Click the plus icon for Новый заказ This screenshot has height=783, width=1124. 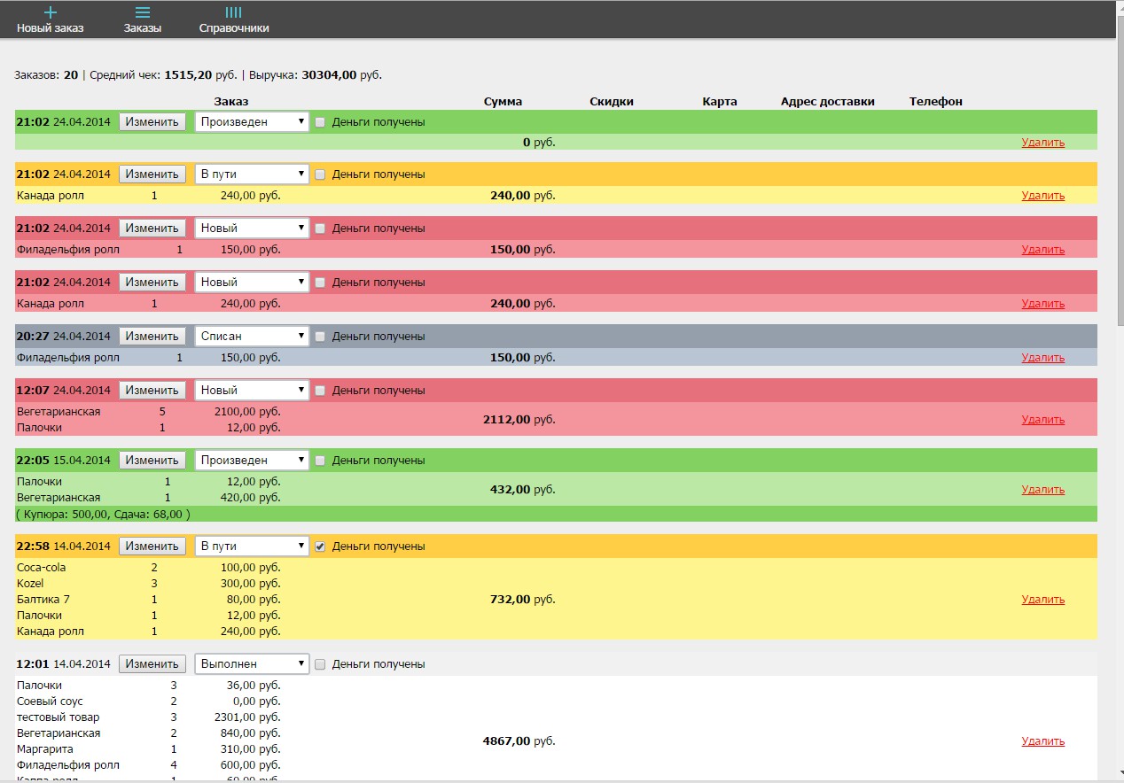(x=51, y=12)
